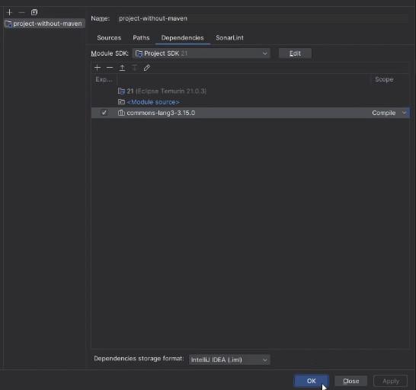Switch to the Sources tab
Image resolution: width=416 pixels, height=390 pixels.
pos(109,37)
